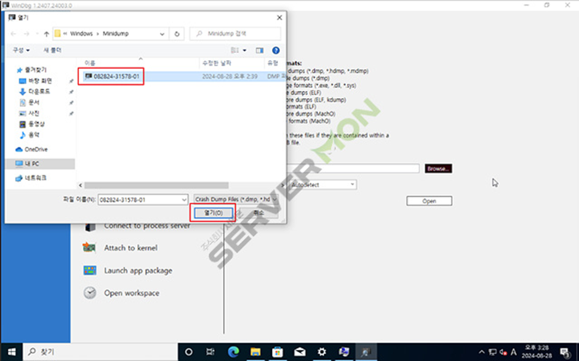Open 바탕 화면 in navigation pane
The width and height of the screenshot is (579, 361).
(x=36, y=80)
